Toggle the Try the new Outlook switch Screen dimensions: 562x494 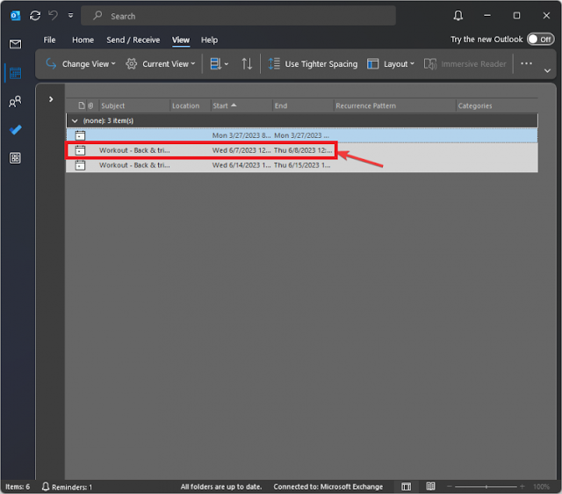(540, 39)
